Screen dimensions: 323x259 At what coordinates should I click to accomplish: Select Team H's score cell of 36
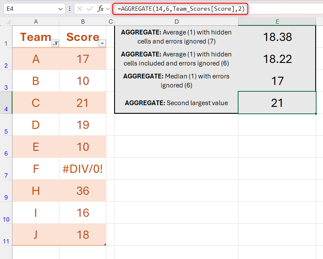[x=83, y=190]
